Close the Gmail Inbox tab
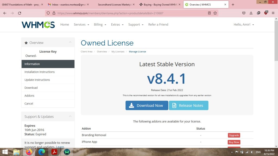Screen dimensions: 278x156 click(88, 4)
